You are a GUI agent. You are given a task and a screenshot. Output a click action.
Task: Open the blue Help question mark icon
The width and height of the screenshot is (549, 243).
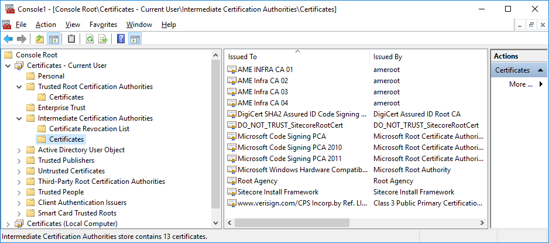pos(121,39)
